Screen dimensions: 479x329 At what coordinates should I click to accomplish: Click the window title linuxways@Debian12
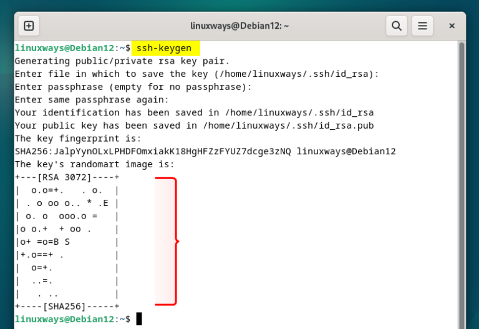click(239, 26)
